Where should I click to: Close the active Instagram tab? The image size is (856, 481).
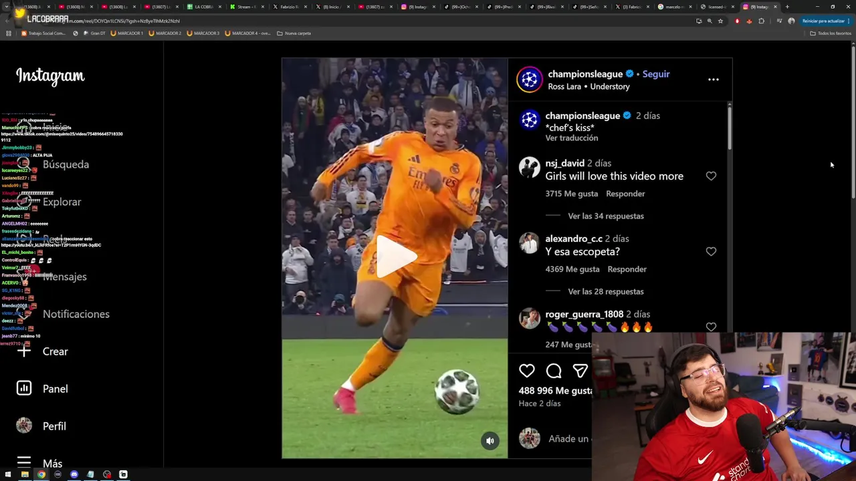[775, 7]
